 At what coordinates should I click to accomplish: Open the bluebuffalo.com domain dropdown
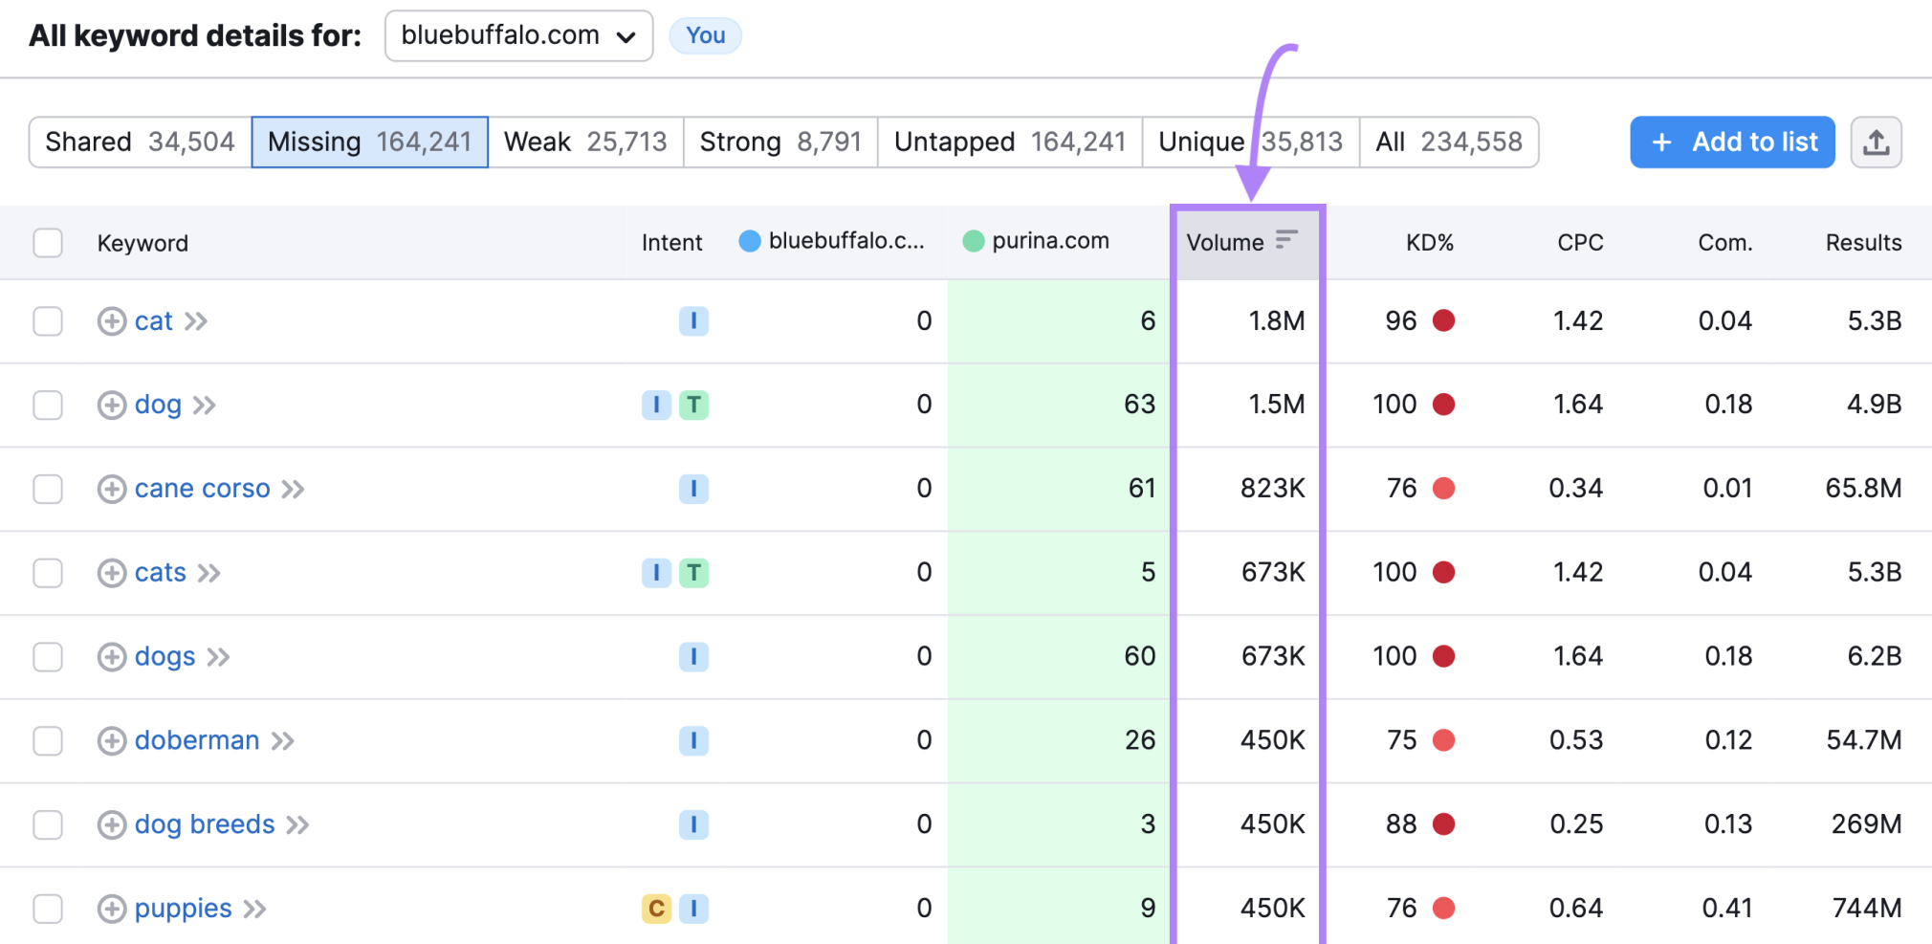tap(518, 36)
